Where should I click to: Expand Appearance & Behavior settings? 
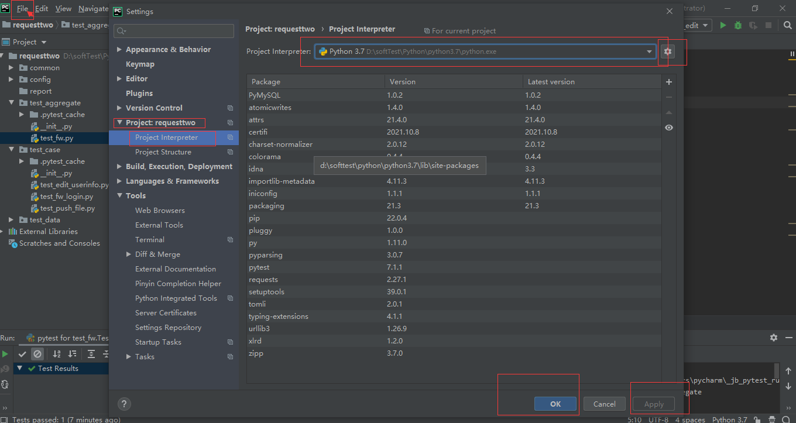pyautogui.click(x=119, y=50)
